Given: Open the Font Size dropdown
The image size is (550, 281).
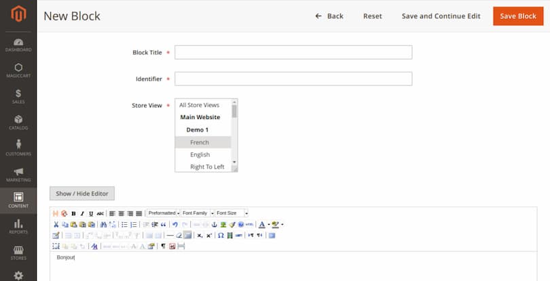Looking at the screenshot, I should [x=232, y=213].
